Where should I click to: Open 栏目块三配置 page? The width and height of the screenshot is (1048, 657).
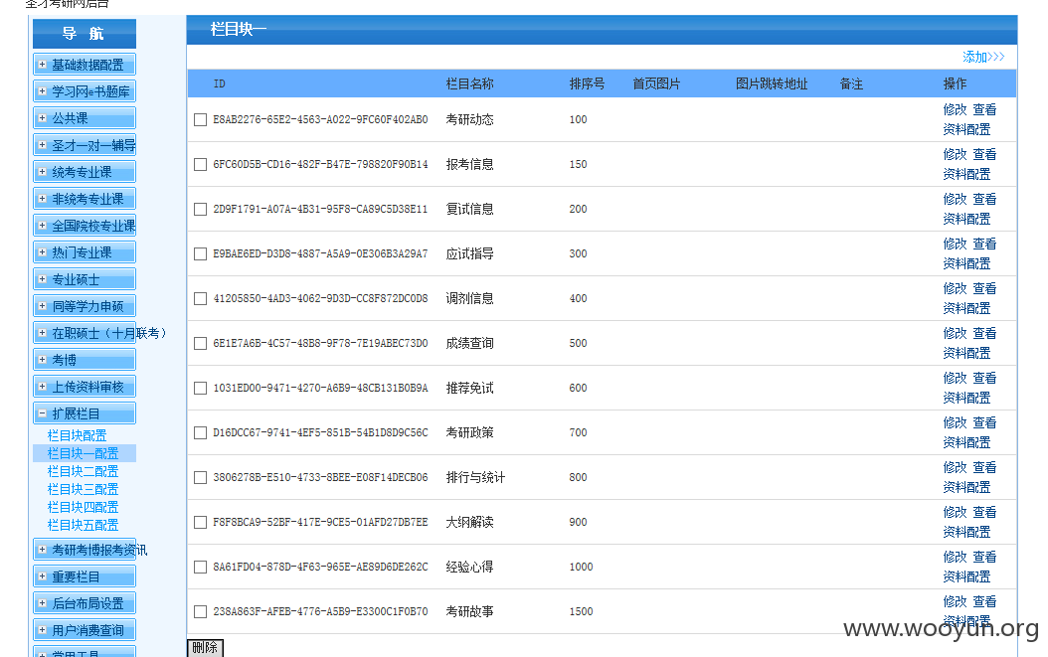pyautogui.click(x=83, y=489)
